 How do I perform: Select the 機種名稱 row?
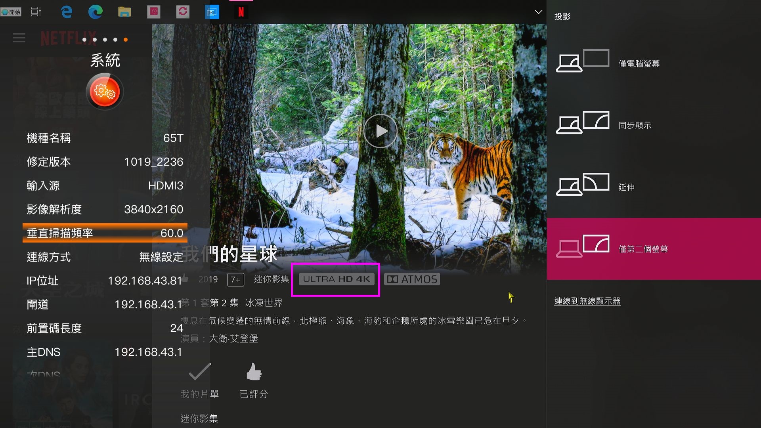point(105,138)
